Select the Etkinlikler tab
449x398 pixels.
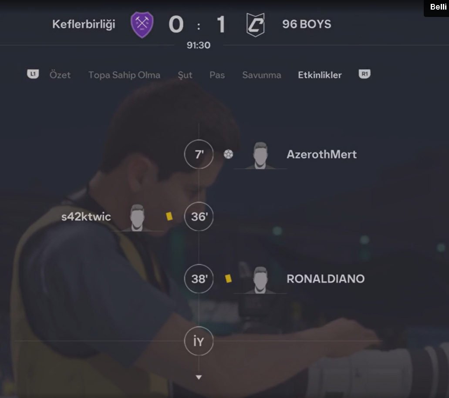click(x=320, y=75)
